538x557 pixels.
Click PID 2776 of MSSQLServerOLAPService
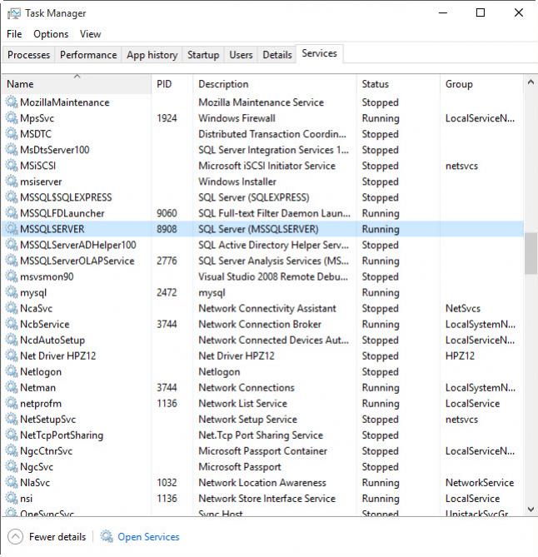coord(167,261)
